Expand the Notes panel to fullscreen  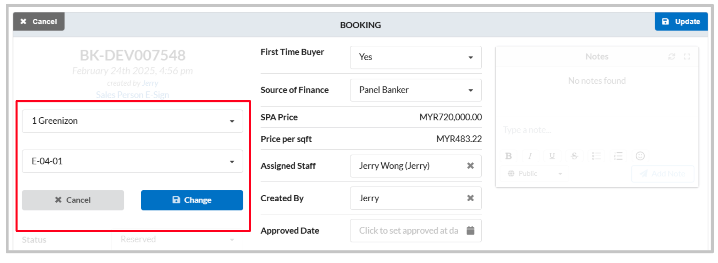687,57
